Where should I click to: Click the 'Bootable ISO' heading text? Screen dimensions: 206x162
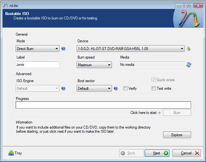click(17, 14)
